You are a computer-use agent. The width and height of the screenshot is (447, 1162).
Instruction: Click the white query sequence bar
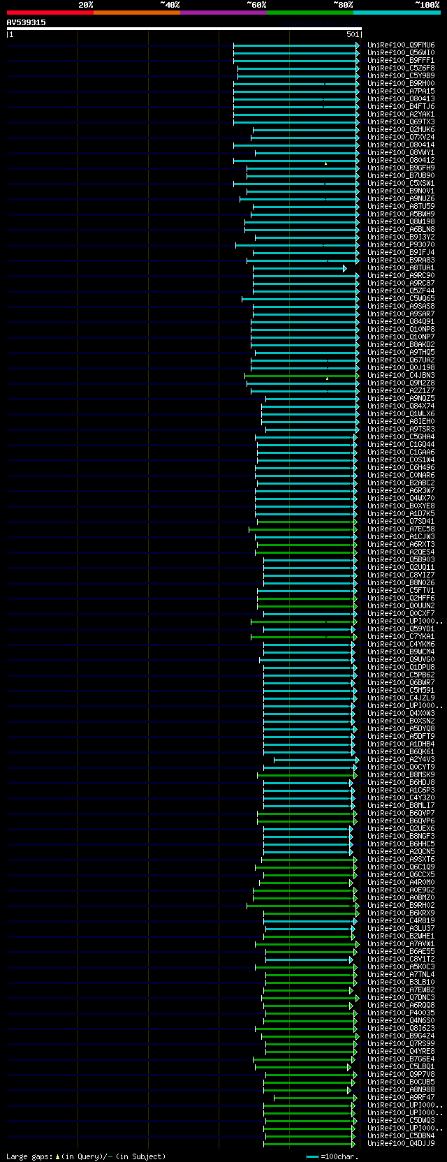[x=184, y=29]
